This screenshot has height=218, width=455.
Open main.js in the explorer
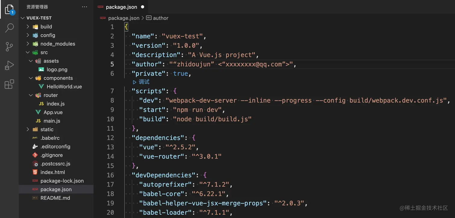click(52, 121)
